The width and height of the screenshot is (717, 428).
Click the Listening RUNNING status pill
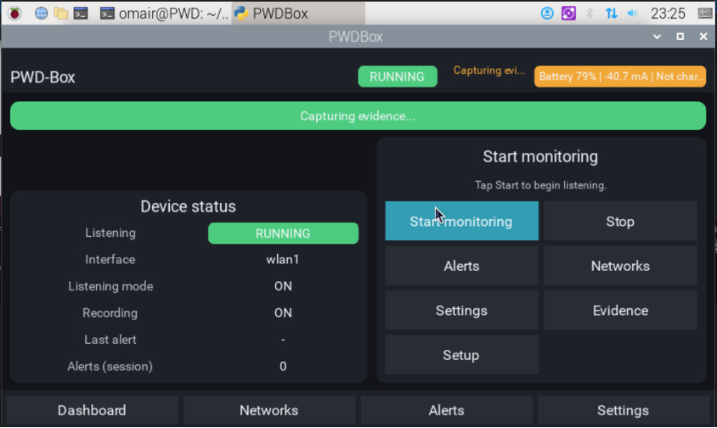coord(283,234)
